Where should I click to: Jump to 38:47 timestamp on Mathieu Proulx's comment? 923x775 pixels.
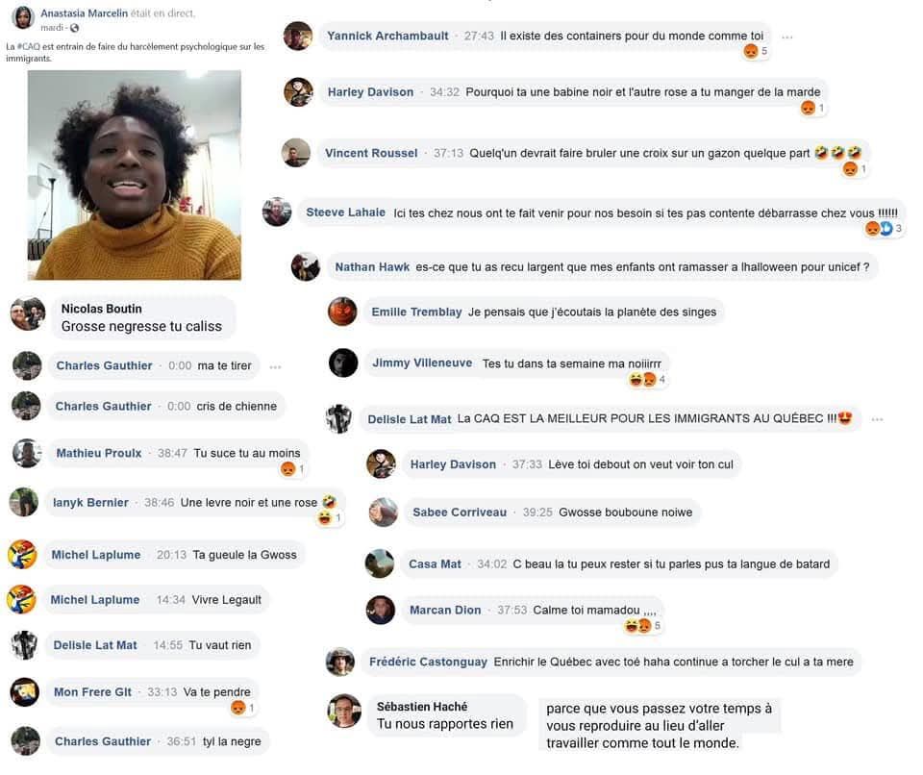(x=172, y=453)
